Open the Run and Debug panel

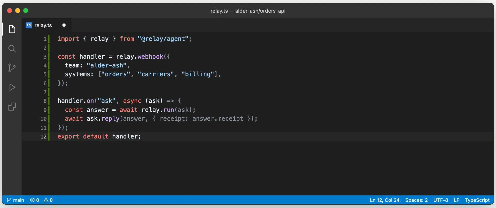[x=12, y=87]
